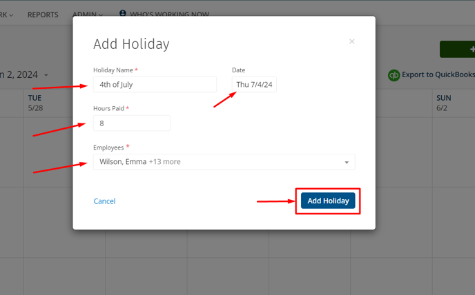Click the Holiday Name input field
475x295 pixels.
(x=155, y=84)
